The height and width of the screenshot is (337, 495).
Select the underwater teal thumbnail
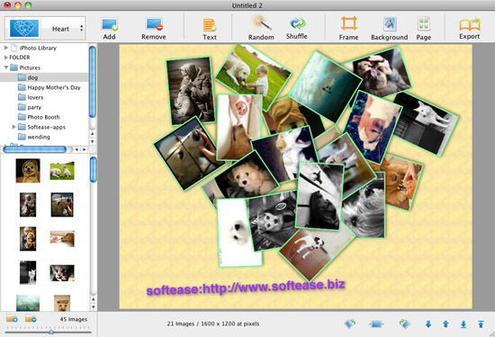pos(28,303)
